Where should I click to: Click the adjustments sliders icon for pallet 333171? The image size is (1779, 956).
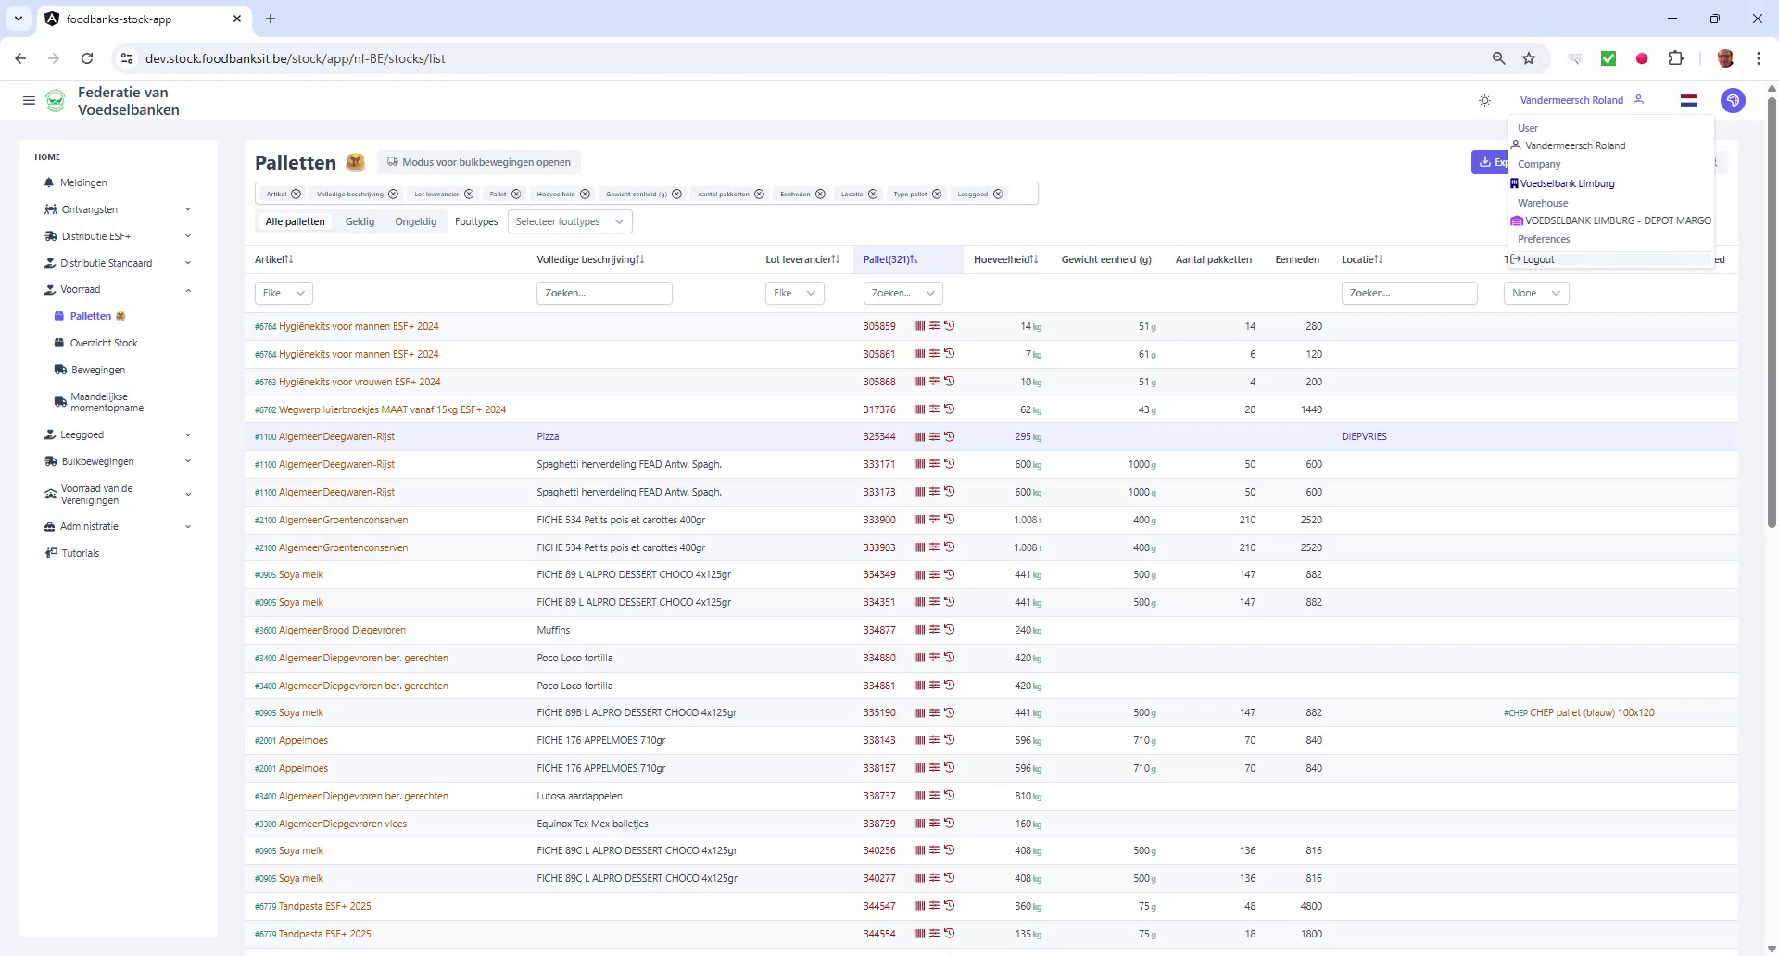(x=934, y=464)
